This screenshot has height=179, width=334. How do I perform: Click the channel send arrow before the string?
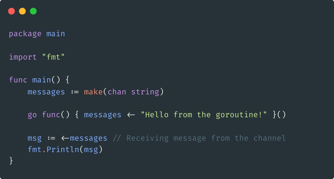coord(131,115)
